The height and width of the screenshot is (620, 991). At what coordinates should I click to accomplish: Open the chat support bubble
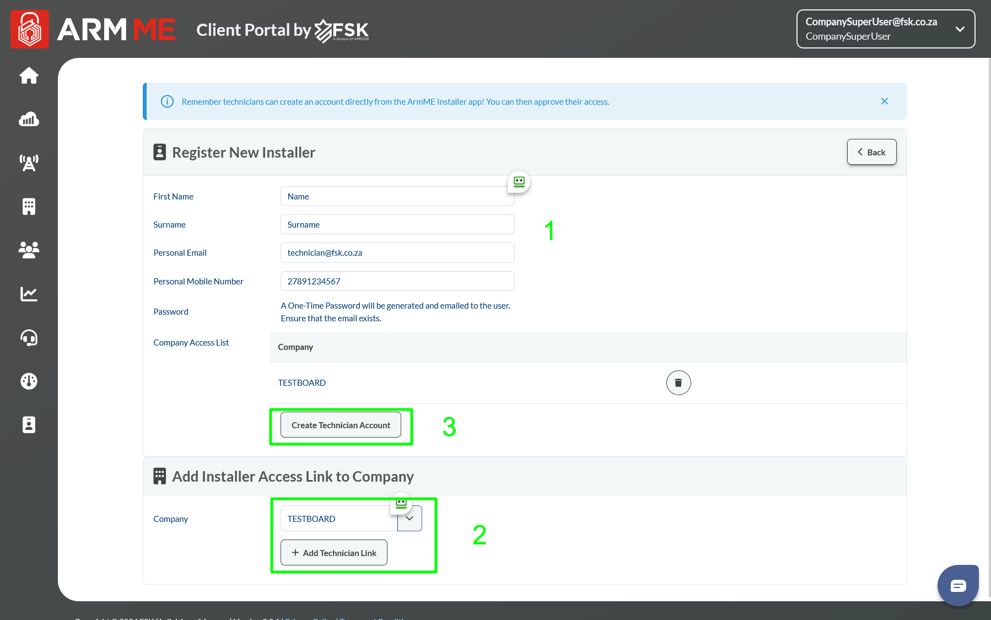point(958,585)
